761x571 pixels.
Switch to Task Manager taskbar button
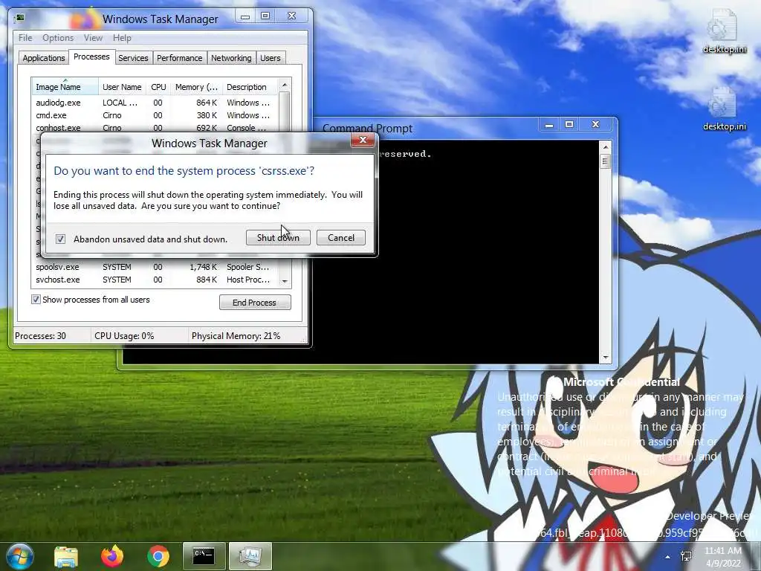pos(250,556)
